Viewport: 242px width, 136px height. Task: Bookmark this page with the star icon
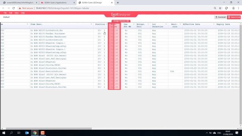coord(220,8)
